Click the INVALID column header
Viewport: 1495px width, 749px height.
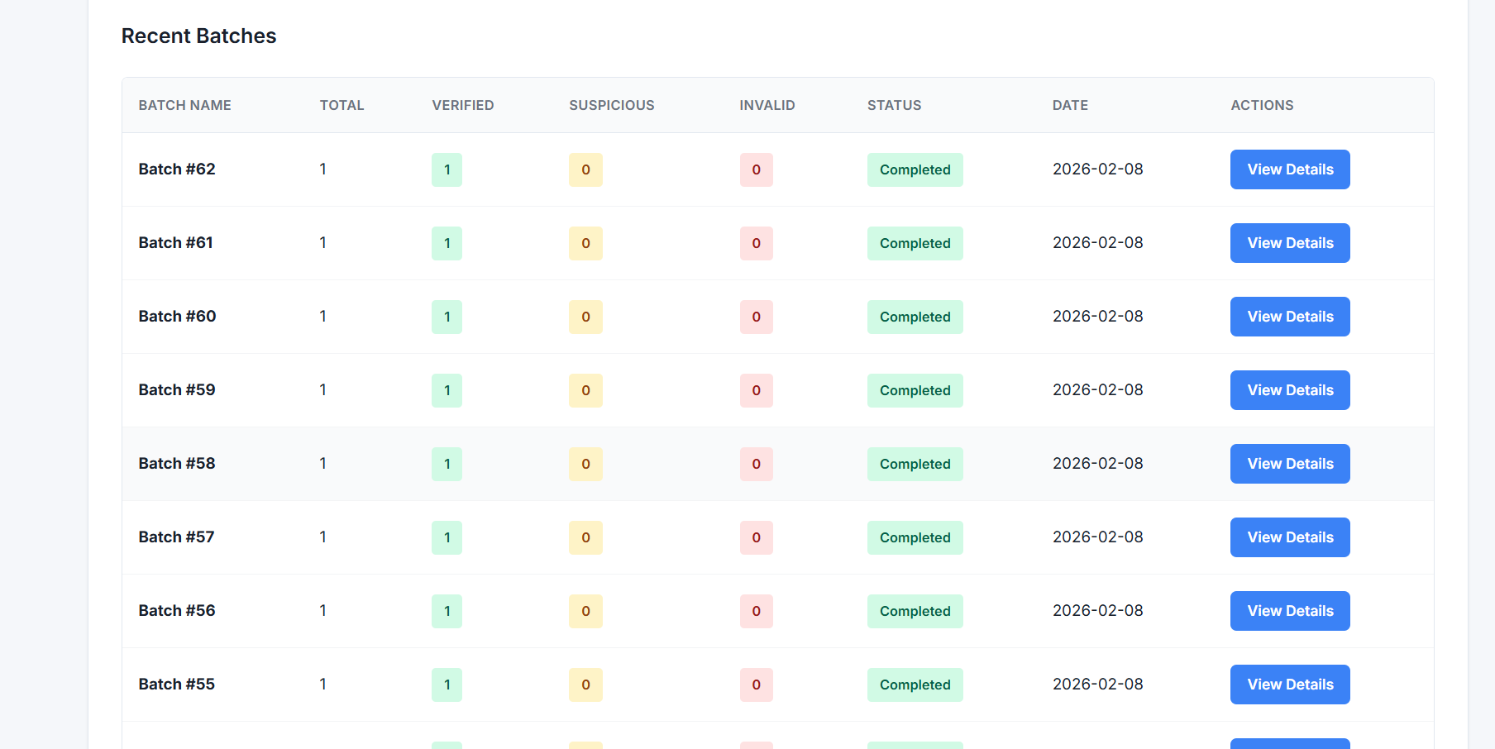[767, 105]
